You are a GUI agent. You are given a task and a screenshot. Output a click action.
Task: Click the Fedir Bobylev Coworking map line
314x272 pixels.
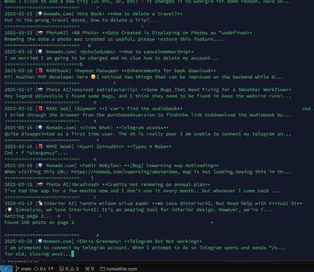(111, 166)
